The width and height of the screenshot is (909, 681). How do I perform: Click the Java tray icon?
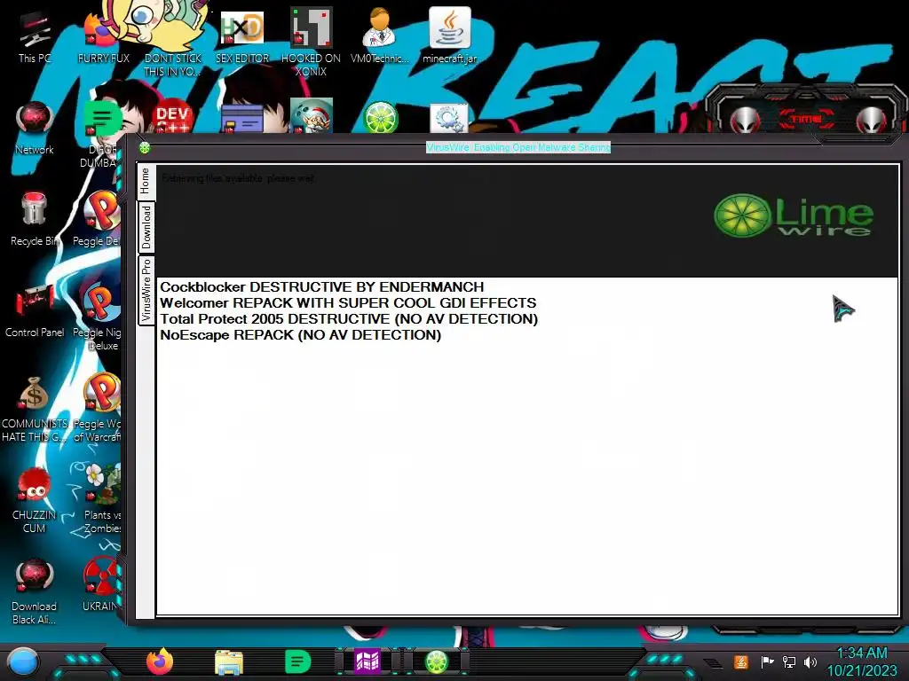(x=741, y=661)
